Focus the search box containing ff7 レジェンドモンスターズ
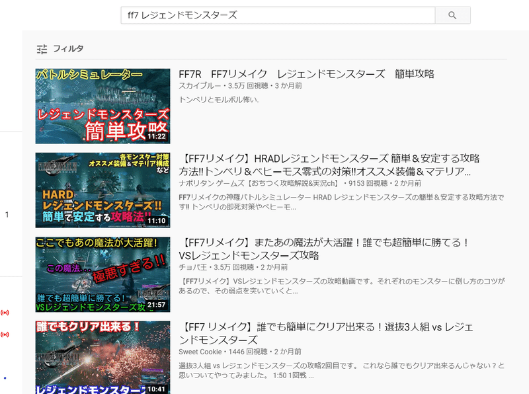The width and height of the screenshot is (529, 394). pyautogui.click(x=278, y=15)
